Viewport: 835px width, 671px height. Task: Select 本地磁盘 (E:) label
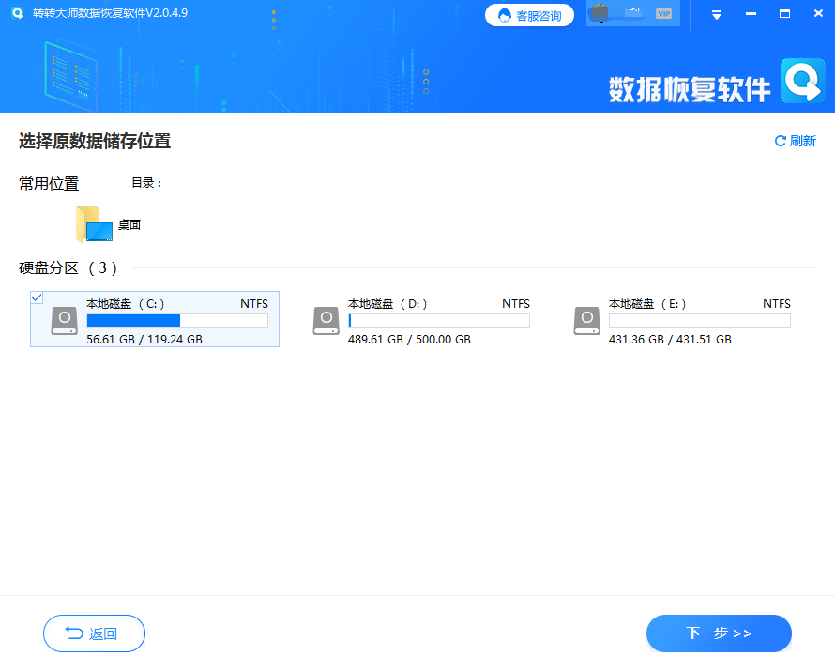(647, 304)
